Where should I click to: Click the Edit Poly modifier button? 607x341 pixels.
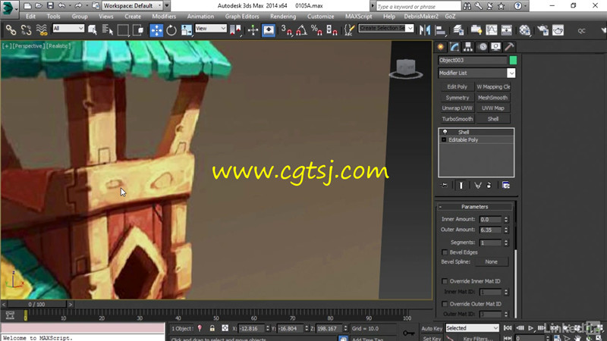(458, 87)
